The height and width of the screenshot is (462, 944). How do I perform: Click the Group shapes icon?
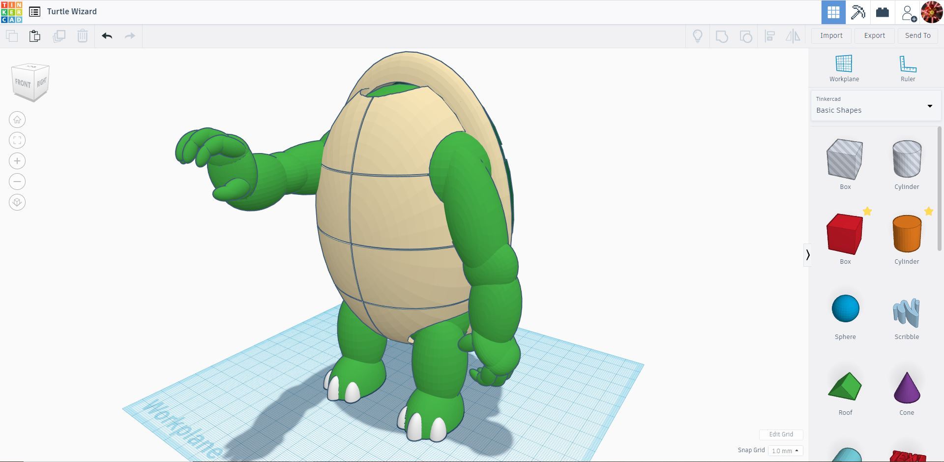click(722, 36)
